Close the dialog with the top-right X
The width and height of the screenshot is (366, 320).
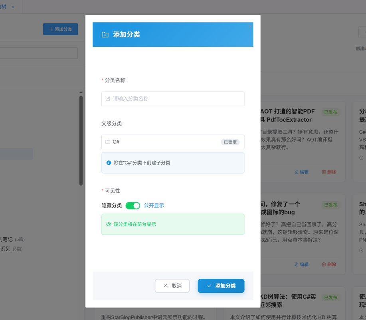point(250,27)
